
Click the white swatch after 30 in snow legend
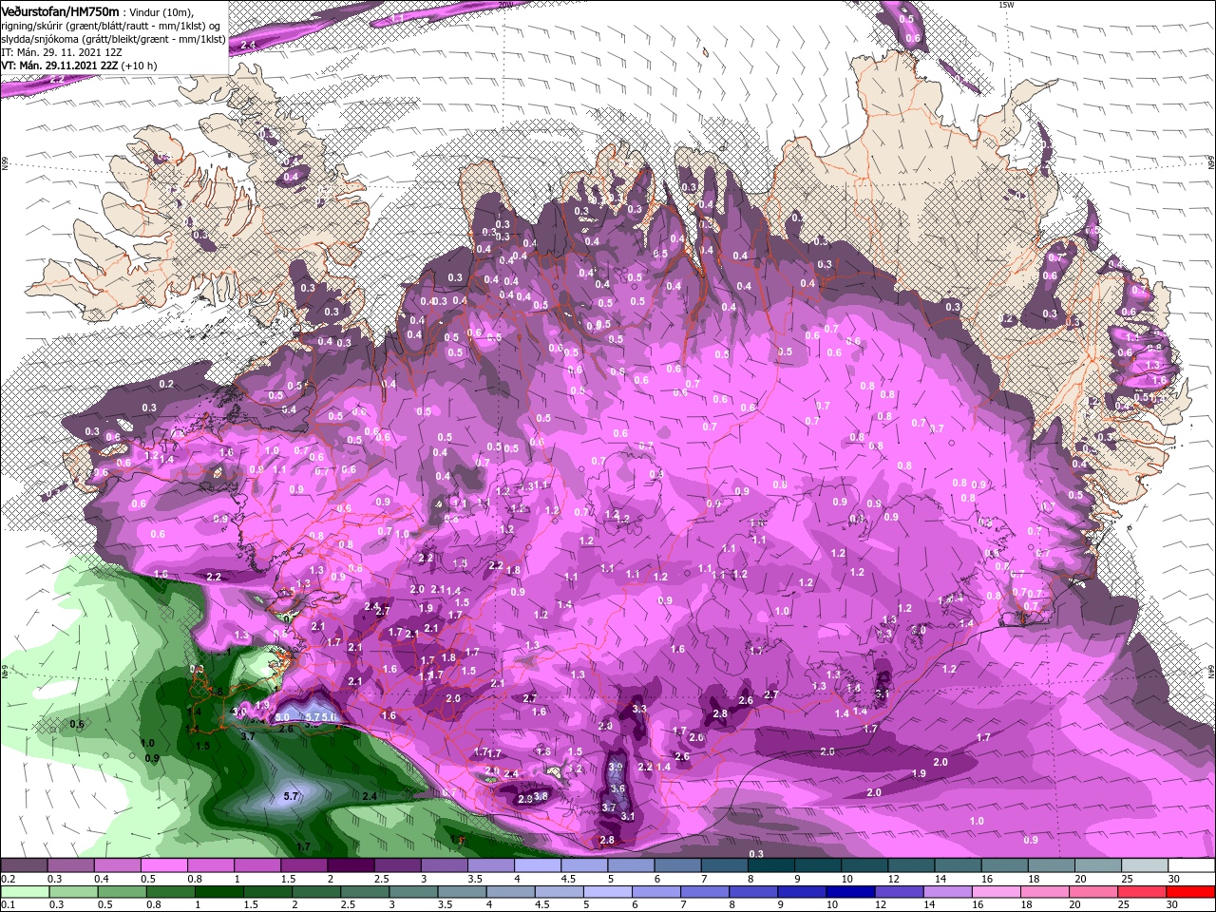coord(1193,865)
